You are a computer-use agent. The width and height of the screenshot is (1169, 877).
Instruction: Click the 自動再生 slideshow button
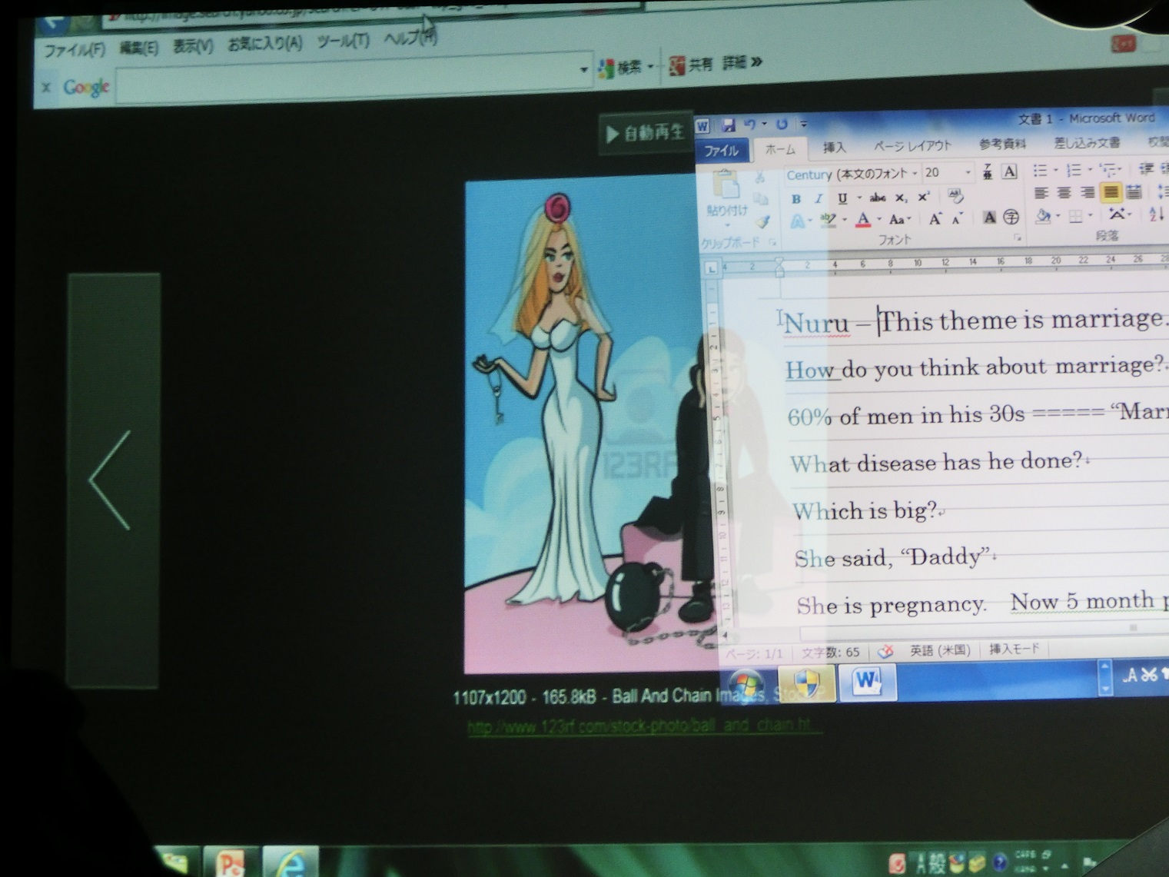(x=646, y=133)
